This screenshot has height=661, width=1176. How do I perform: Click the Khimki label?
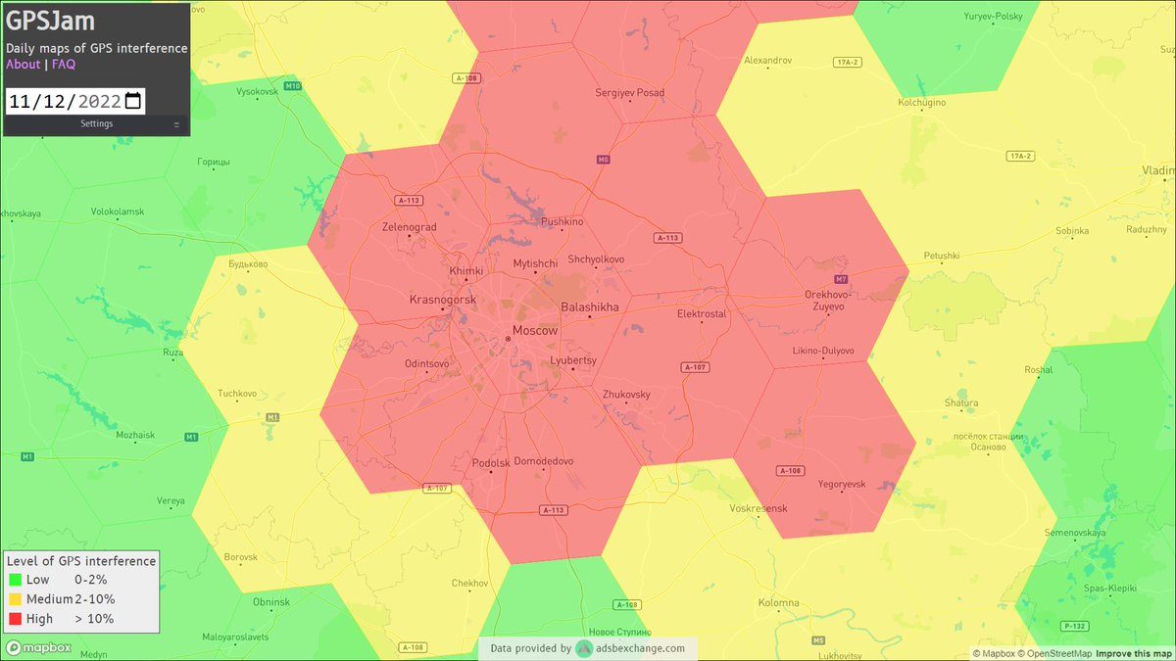465,271
